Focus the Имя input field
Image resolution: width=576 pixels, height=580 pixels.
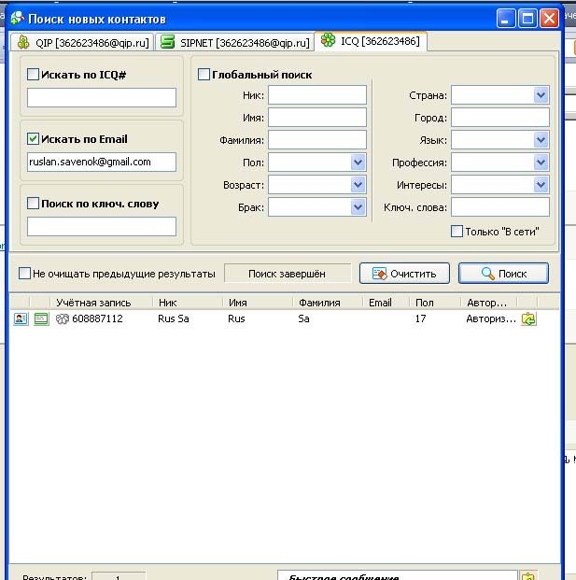pos(317,118)
